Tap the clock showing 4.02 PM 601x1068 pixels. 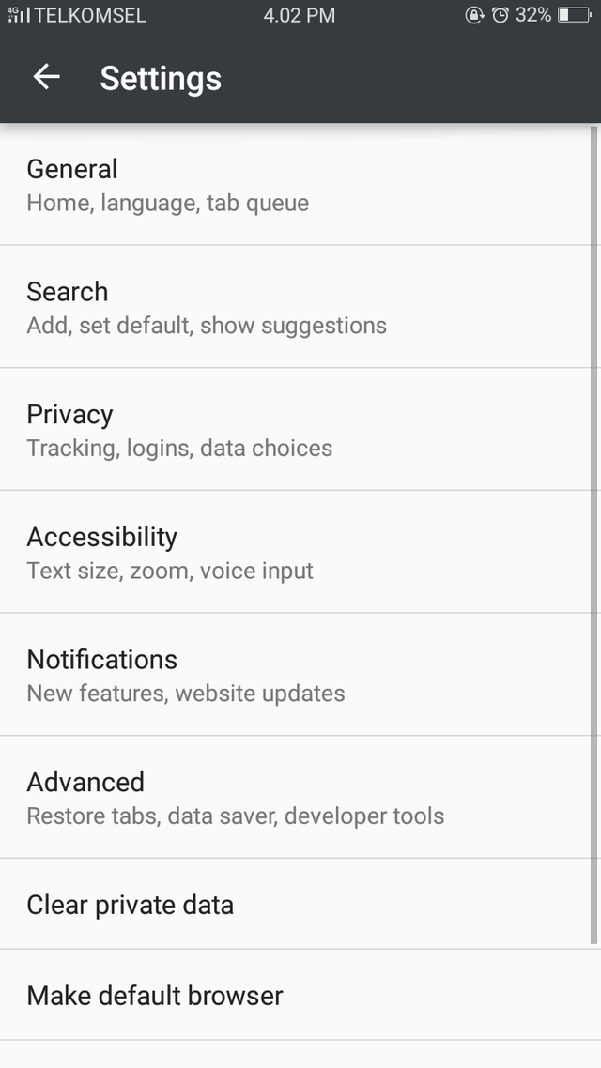(x=299, y=15)
